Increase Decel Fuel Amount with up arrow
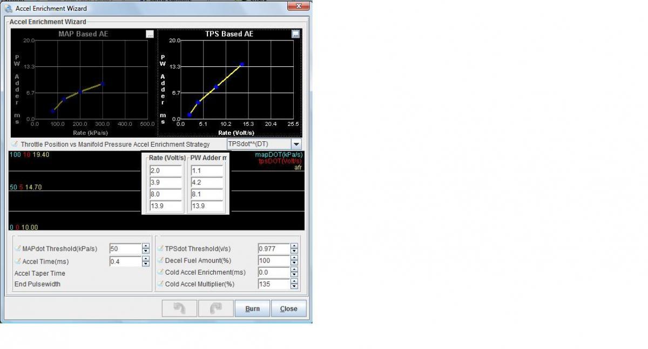Screen dimensions: 648x349 pyautogui.click(x=294, y=258)
